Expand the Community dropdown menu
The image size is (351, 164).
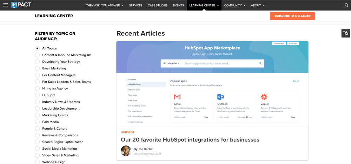click(x=235, y=5)
